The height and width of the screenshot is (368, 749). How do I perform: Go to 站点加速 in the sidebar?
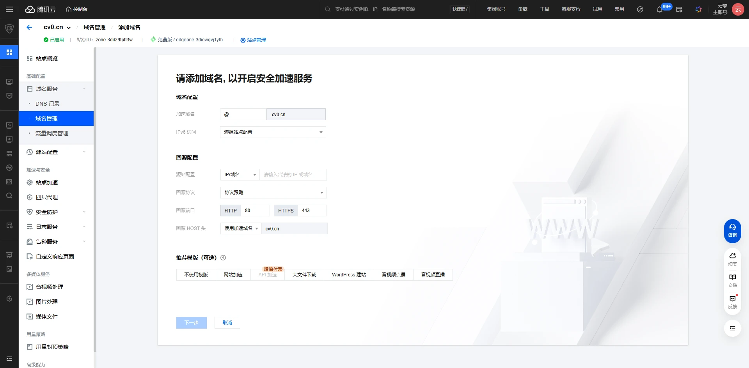coord(47,182)
